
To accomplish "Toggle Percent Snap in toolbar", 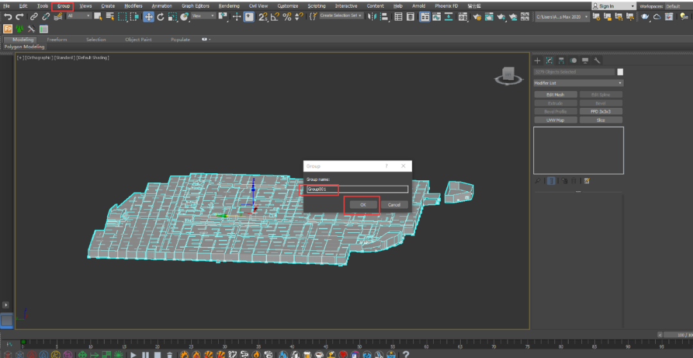I will click(x=286, y=17).
